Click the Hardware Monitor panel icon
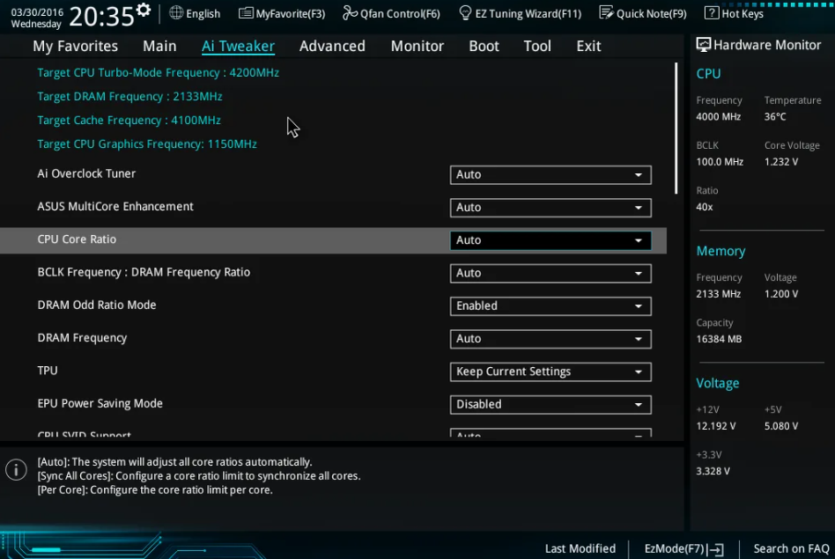835x559 pixels. click(x=703, y=43)
